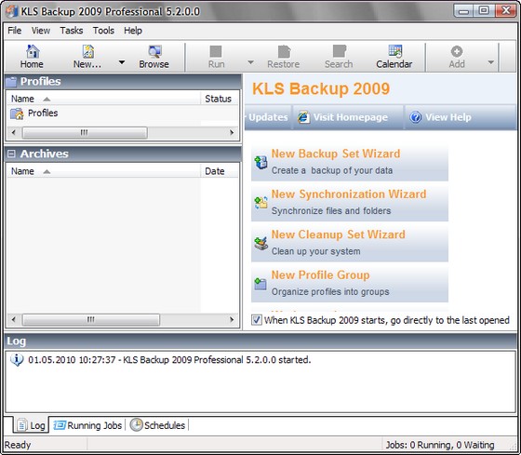Click the log entry '01.05.2010 10:27:37' started message
This screenshot has width=521, height=455.
click(169, 360)
